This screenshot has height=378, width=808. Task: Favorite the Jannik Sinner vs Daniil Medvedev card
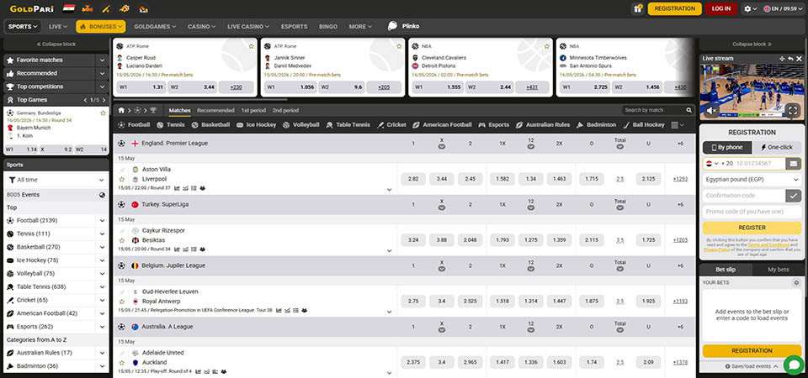(399, 46)
